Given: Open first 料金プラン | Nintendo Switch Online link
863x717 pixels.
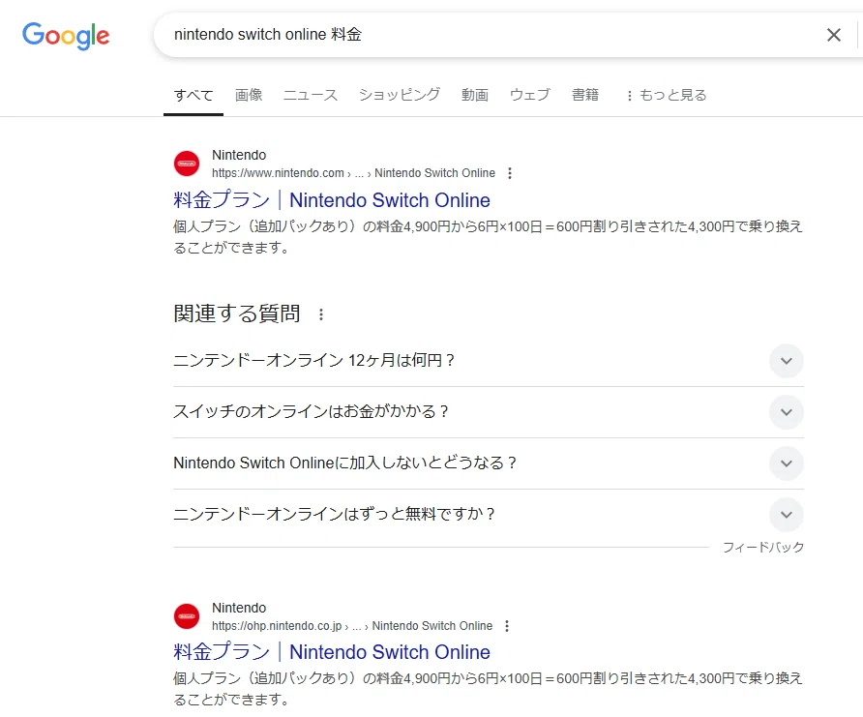Looking at the screenshot, I should click(331, 200).
